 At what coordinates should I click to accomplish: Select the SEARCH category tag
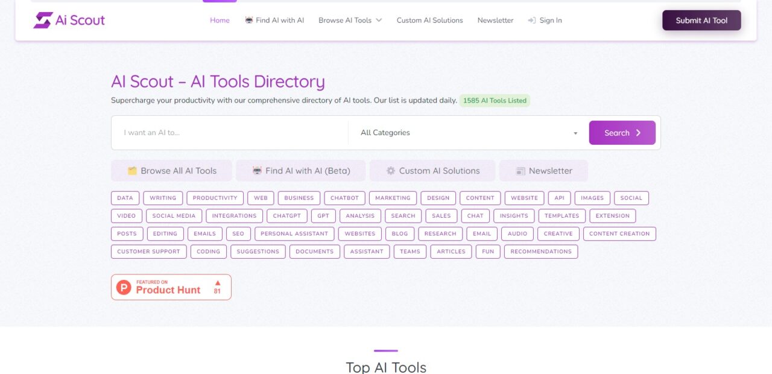(403, 216)
